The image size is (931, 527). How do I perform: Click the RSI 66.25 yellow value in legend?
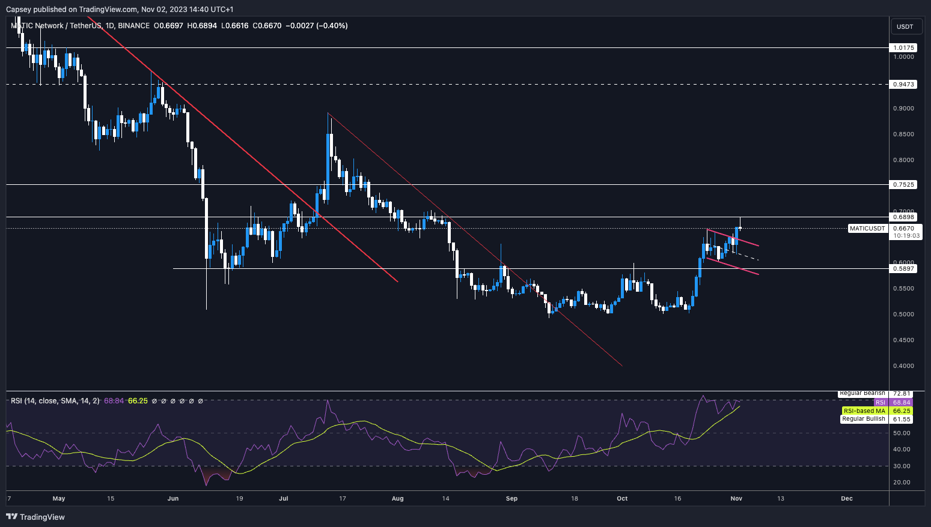click(138, 400)
